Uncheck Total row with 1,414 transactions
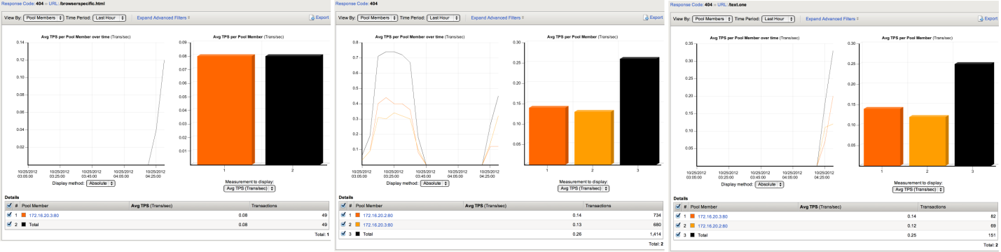The height and width of the screenshot is (252, 1001). point(343,234)
